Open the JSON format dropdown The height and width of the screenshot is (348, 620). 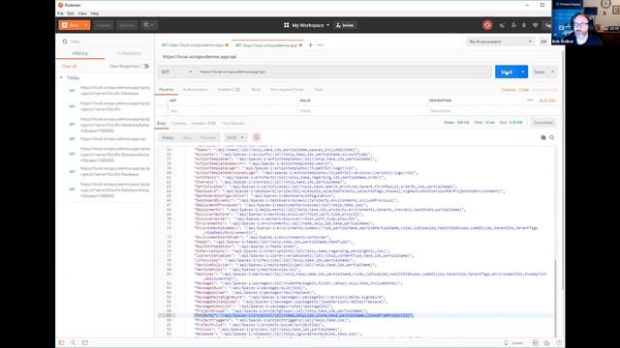235,137
